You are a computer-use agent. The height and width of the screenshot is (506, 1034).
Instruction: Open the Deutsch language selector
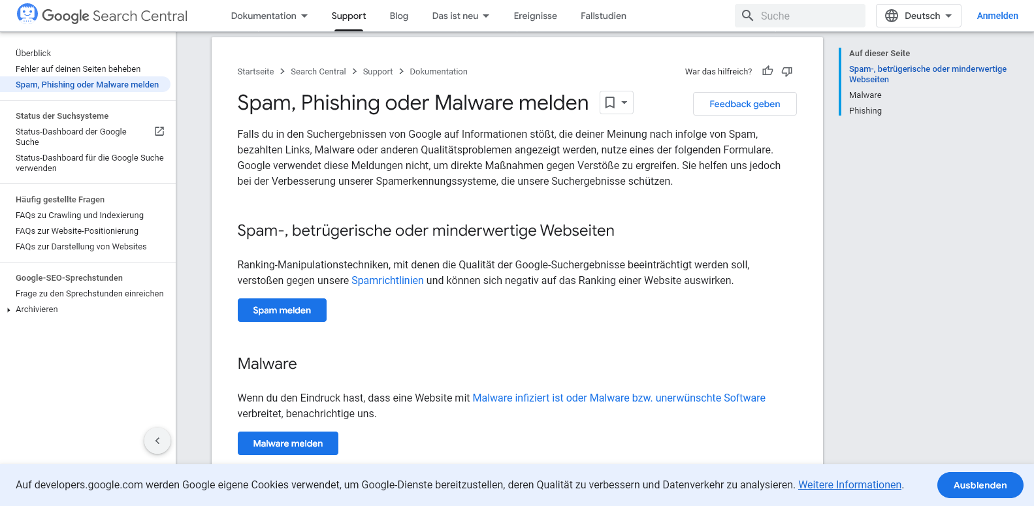918,16
